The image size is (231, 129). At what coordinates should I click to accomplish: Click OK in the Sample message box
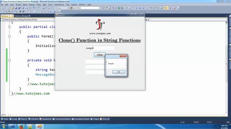[x=119, y=72]
